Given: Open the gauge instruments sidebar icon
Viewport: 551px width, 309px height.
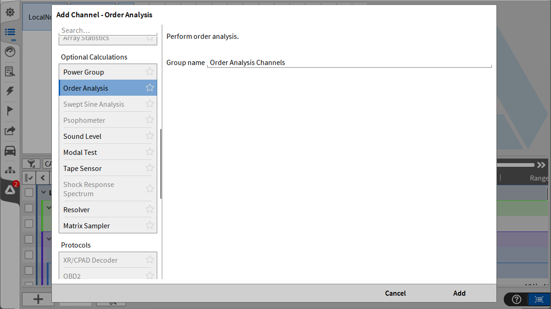Looking at the screenshot, I should click(10, 52).
